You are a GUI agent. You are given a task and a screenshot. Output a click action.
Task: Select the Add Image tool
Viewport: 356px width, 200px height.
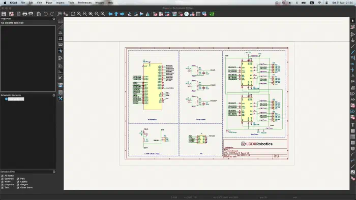[x=352, y=173]
